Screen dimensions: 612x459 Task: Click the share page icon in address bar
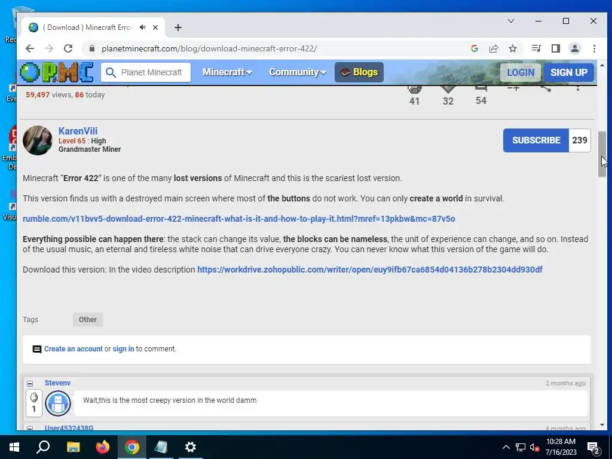pyautogui.click(x=494, y=48)
